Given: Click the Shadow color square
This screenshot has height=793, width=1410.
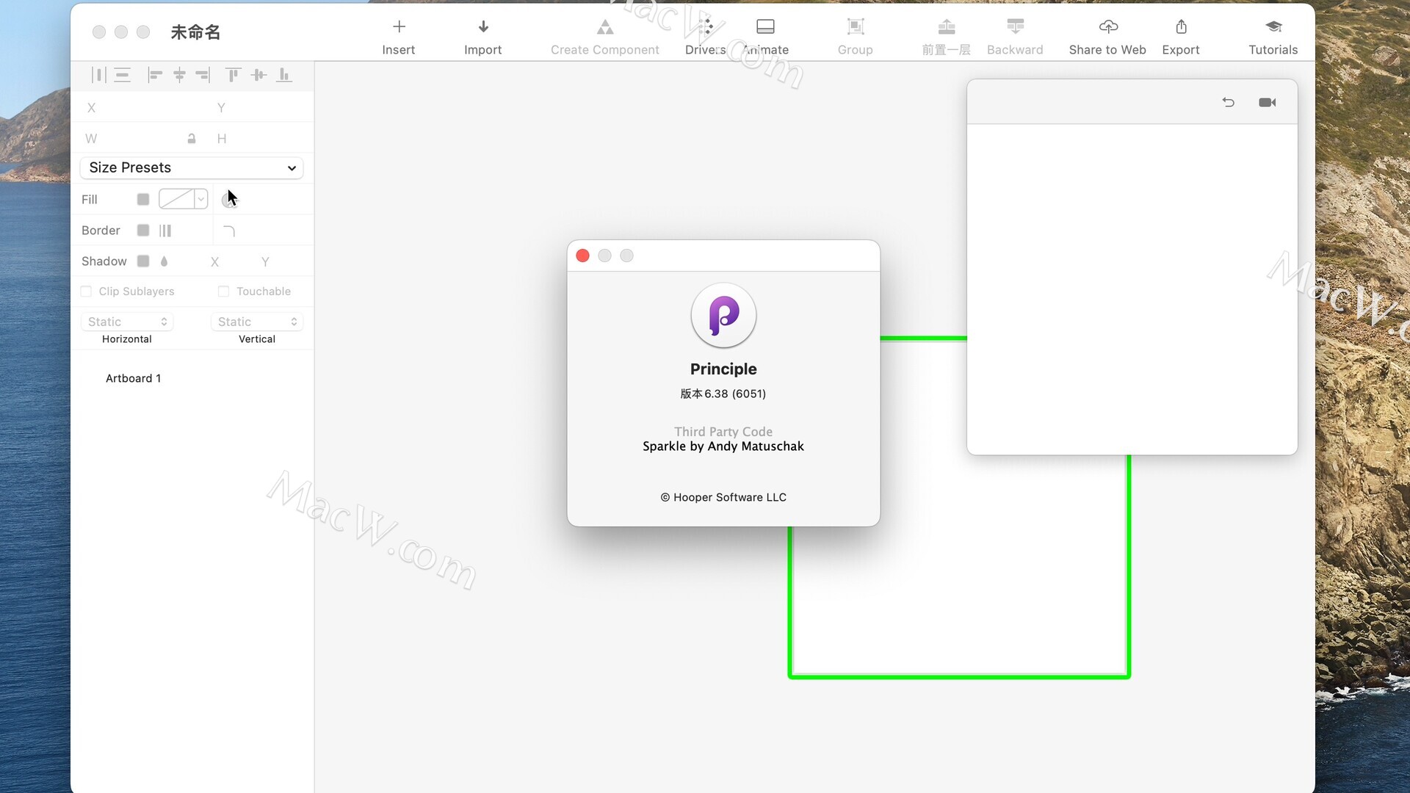Looking at the screenshot, I should pos(143,261).
